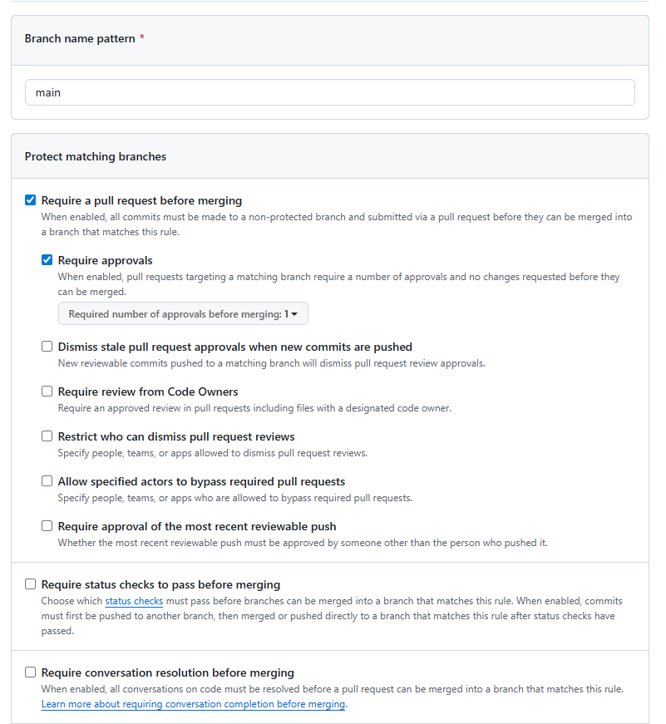
Task: Check Require approval of most recent reviewable push
Action: [x=47, y=526]
